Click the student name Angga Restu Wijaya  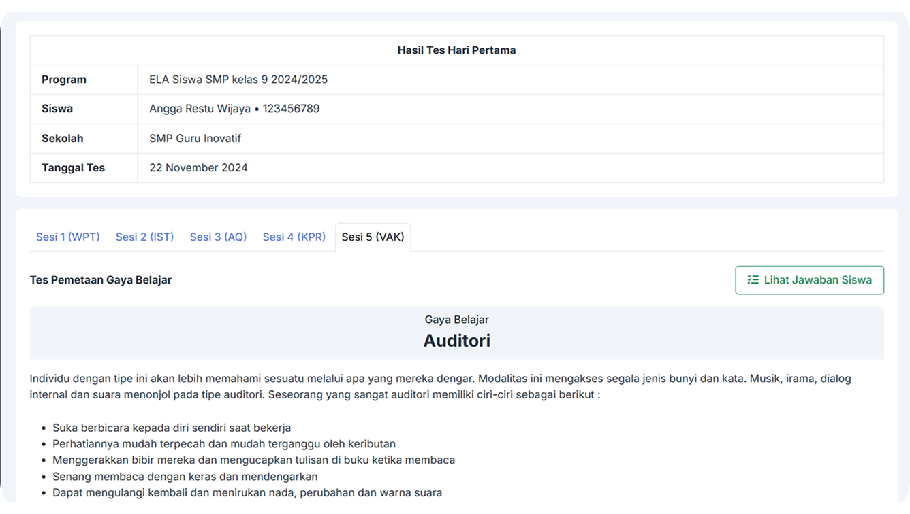200,109
